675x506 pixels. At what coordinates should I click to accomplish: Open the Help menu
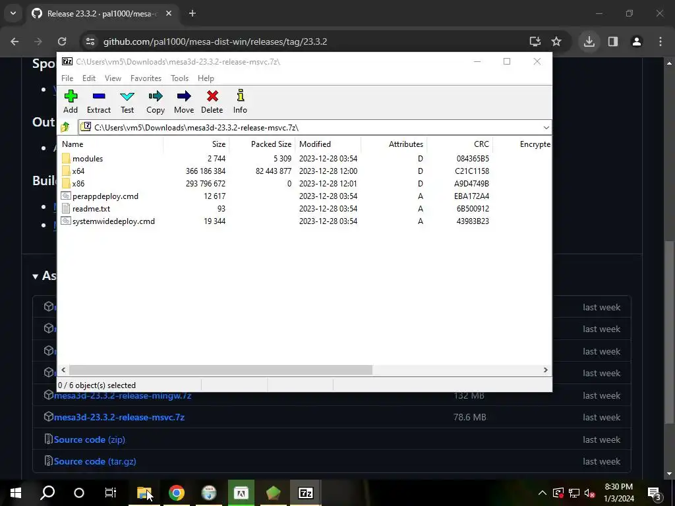[206, 78]
